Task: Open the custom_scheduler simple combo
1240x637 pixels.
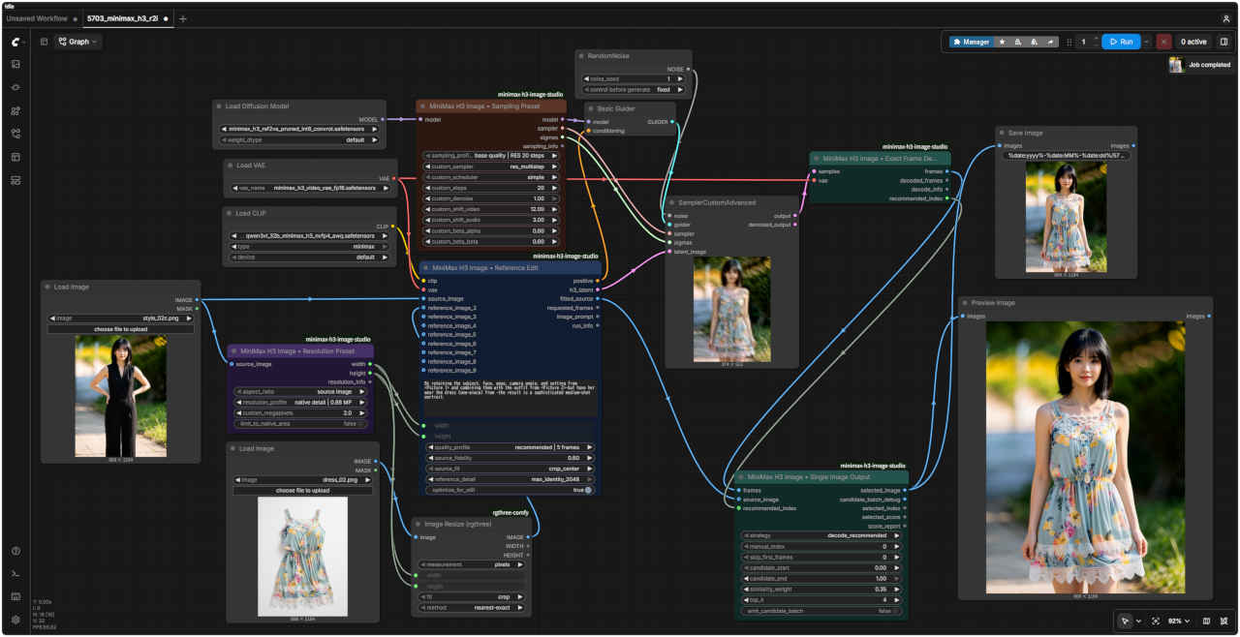Action: pyautogui.click(x=492, y=177)
